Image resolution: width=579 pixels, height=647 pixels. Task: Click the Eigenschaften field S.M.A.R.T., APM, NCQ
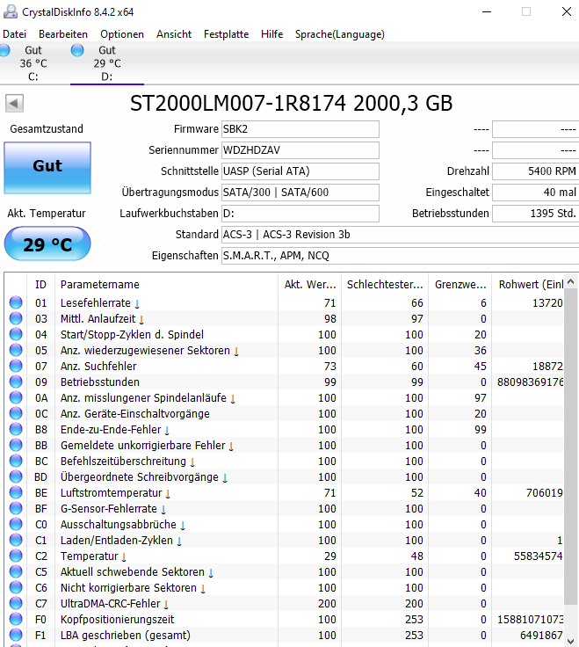tap(400, 256)
